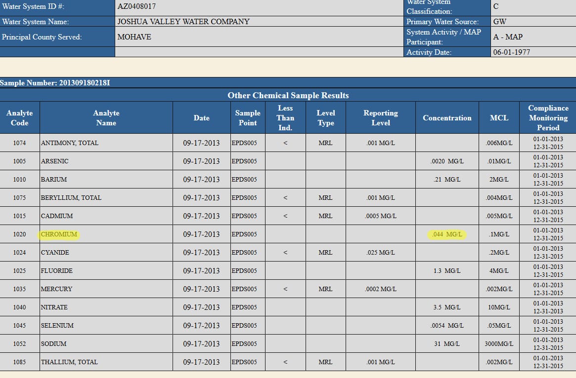Click the Concentration column header

(447, 118)
